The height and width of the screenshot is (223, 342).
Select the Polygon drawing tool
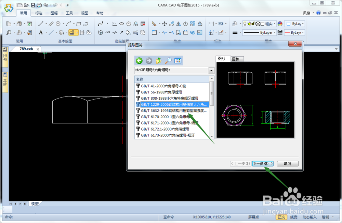pos(129,24)
